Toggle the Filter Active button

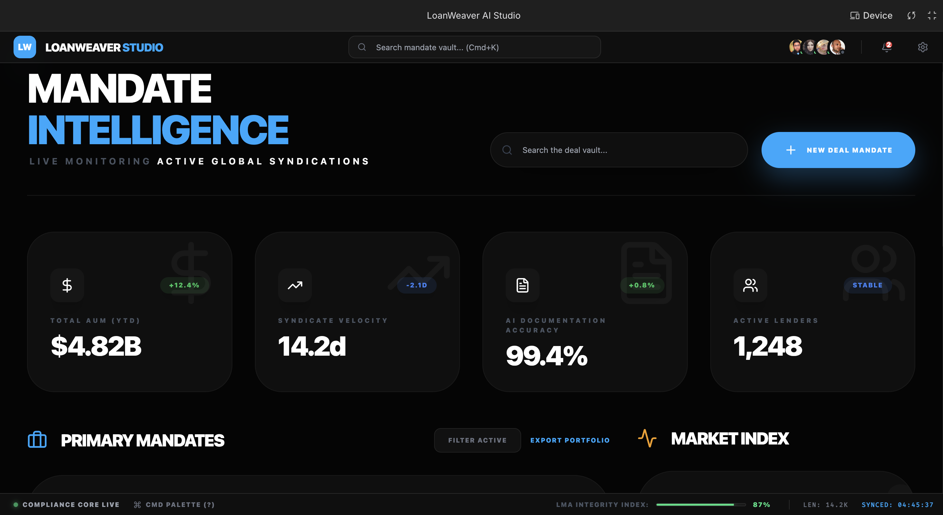[x=477, y=440]
